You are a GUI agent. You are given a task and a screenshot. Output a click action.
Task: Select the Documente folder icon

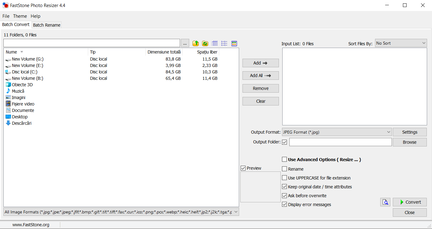[8, 110]
